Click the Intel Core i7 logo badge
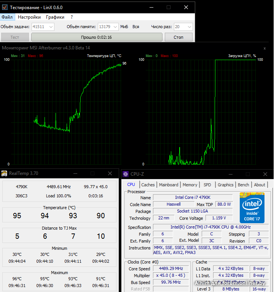The height and width of the screenshot is (292, 274). (x=252, y=208)
